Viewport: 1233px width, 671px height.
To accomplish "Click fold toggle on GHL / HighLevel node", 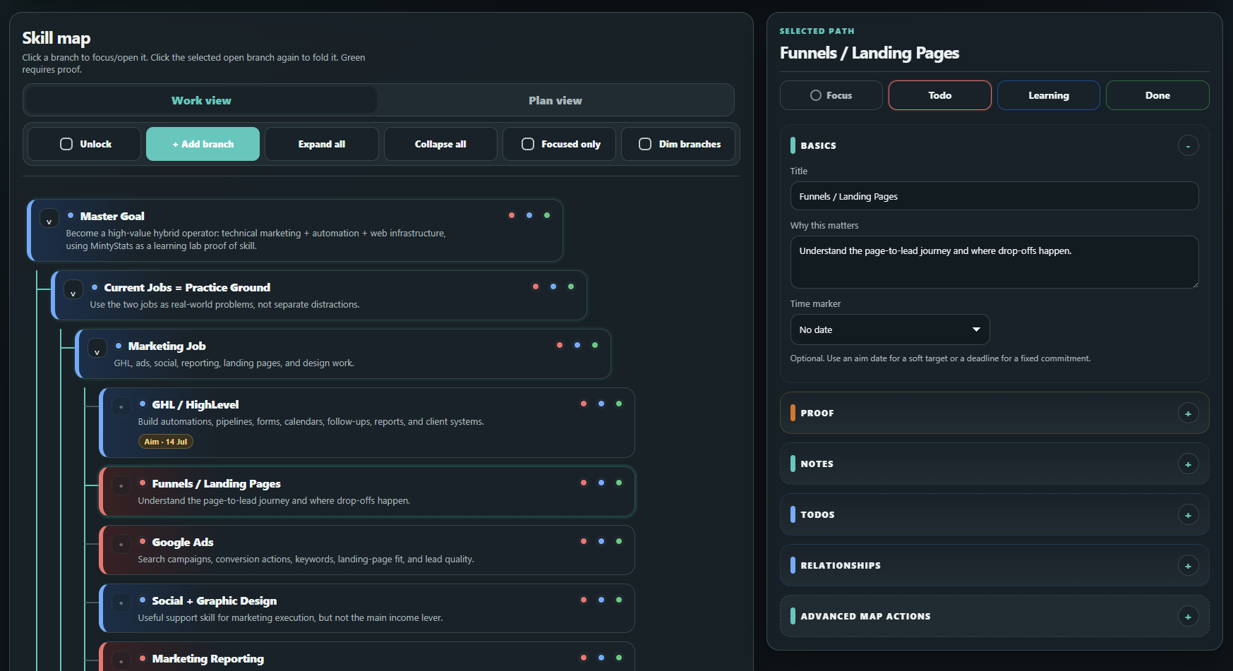I will click(121, 406).
